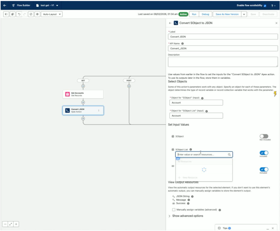Click the select elements toolbar button
280x231 pixels.
pos(12,14)
